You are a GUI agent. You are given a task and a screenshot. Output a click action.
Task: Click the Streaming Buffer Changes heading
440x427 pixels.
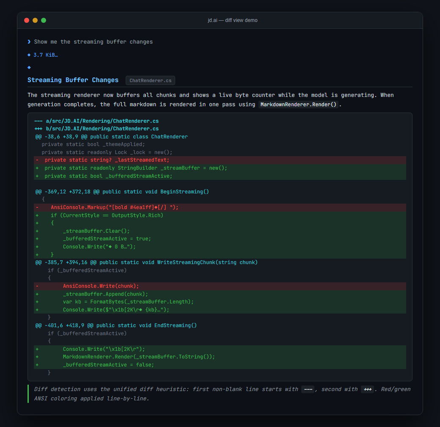pos(73,80)
